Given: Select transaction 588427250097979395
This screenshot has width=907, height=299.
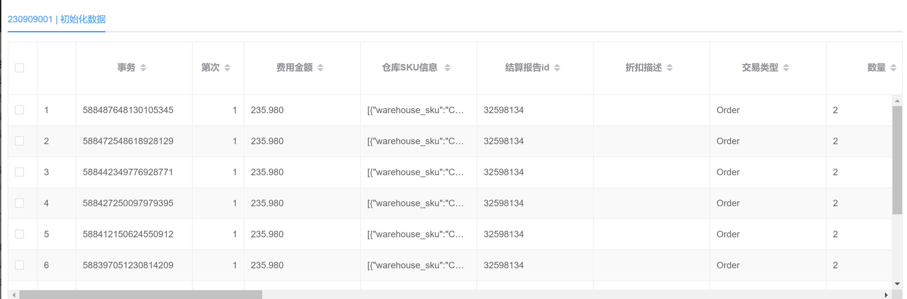Looking at the screenshot, I should pyautogui.click(x=128, y=203).
